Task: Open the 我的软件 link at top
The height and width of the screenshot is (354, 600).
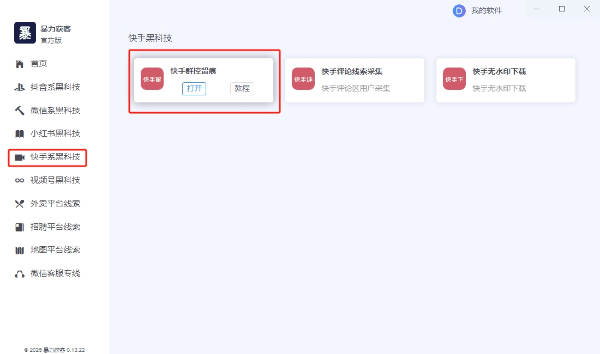Action: 487,10
